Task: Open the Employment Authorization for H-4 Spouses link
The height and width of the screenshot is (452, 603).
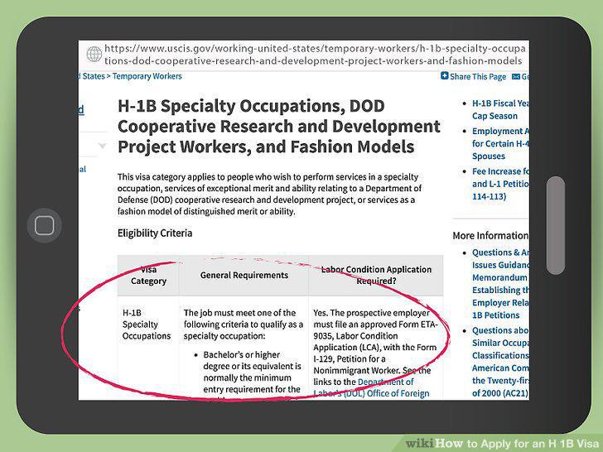Action: tap(500, 143)
